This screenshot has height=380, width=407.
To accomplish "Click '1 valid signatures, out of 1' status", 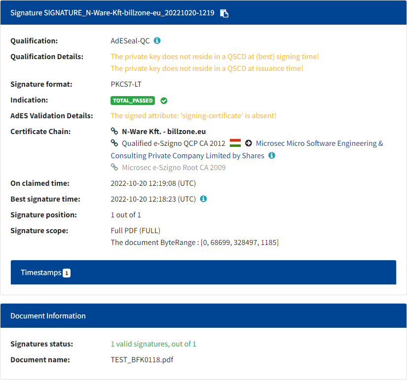I will tap(153, 344).
